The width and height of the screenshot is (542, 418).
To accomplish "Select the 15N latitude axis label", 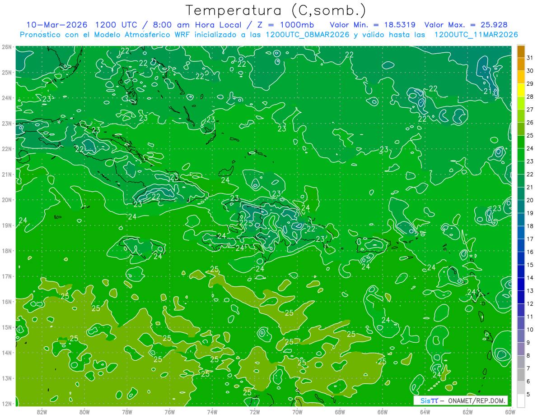I will point(6,327).
